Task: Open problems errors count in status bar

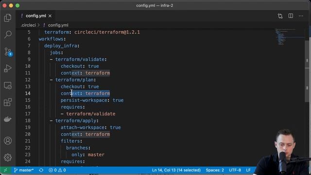Action: point(53,170)
